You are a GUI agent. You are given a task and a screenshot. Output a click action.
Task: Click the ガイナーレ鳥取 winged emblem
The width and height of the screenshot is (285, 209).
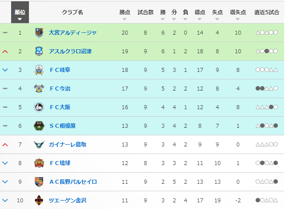pos(39,145)
